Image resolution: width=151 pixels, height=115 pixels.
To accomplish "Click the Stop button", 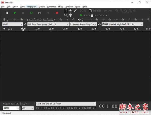I will (x=23, y=13).
